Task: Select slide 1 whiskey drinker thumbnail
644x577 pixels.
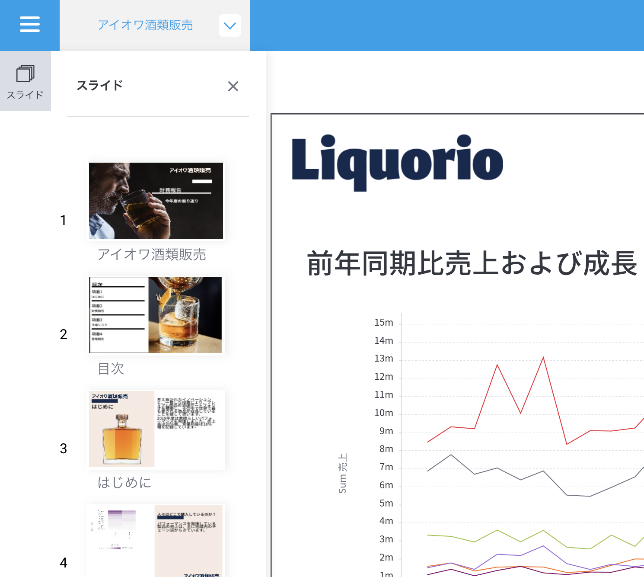Action: tap(156, 201)
